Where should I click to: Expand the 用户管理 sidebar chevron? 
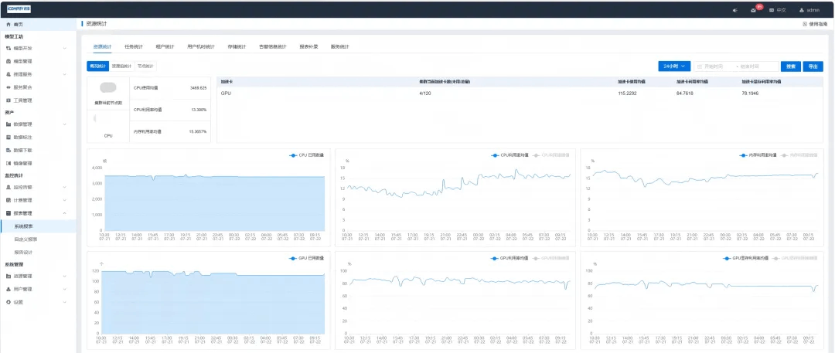(64, 289)
